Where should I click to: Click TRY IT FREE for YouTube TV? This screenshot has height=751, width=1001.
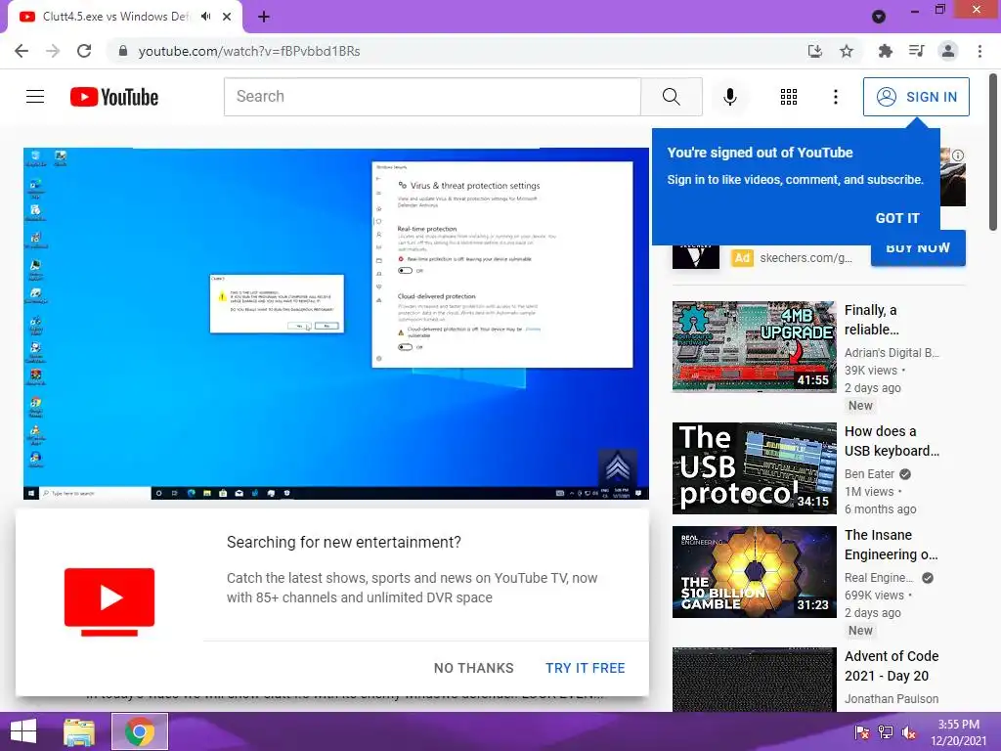tap(585, 668)
